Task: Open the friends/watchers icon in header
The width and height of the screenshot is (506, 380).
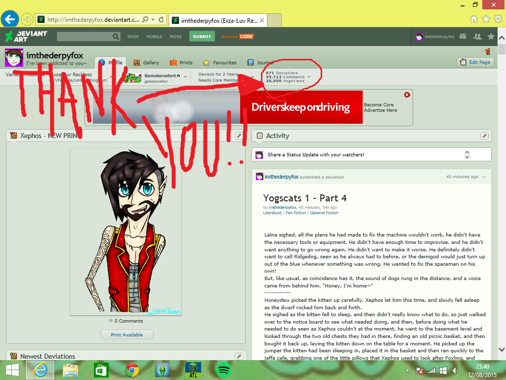Action: [478, 37]
